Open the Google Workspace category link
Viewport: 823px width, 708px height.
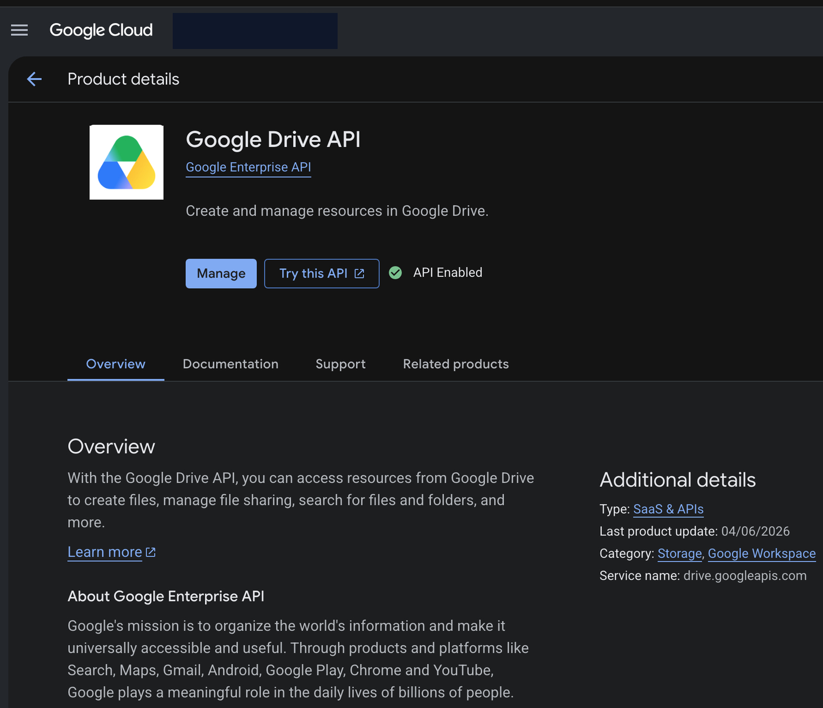tap(762, 554)
